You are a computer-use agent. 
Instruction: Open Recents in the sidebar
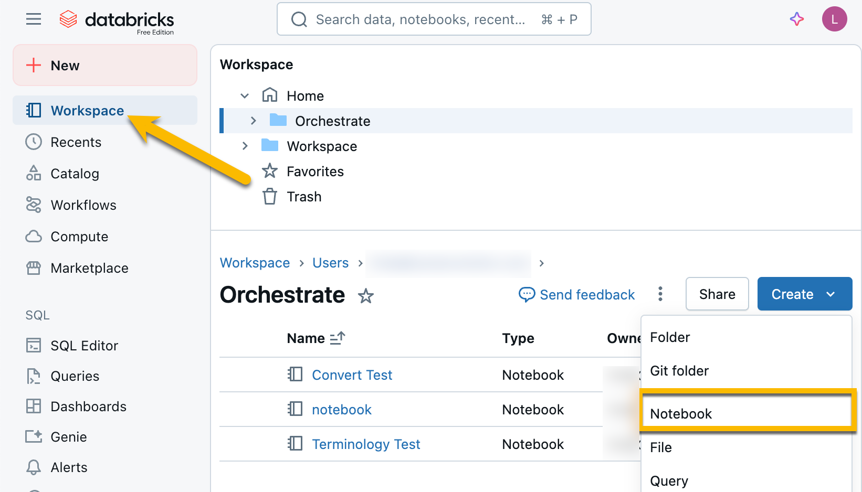105,142
